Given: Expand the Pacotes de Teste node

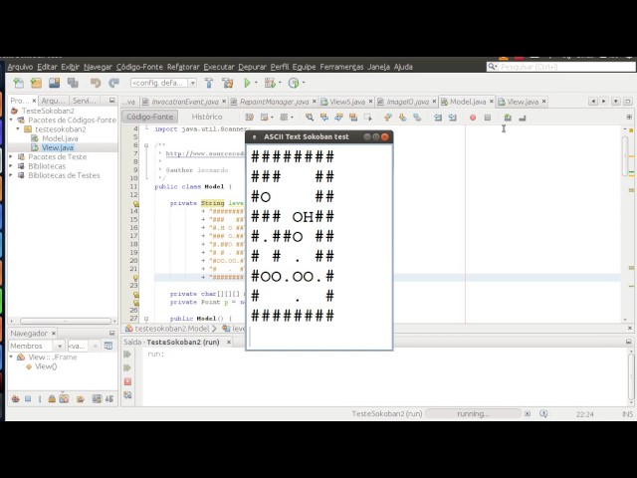Looking at the screenshot, I should [x=11, y=156].
